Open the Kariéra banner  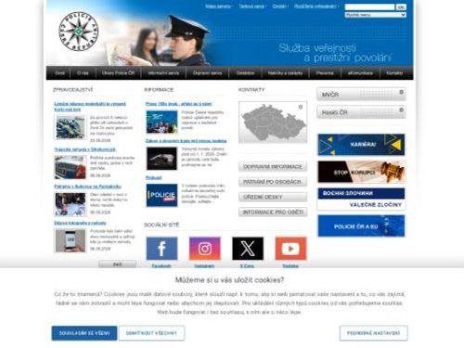tap(361, 145)
